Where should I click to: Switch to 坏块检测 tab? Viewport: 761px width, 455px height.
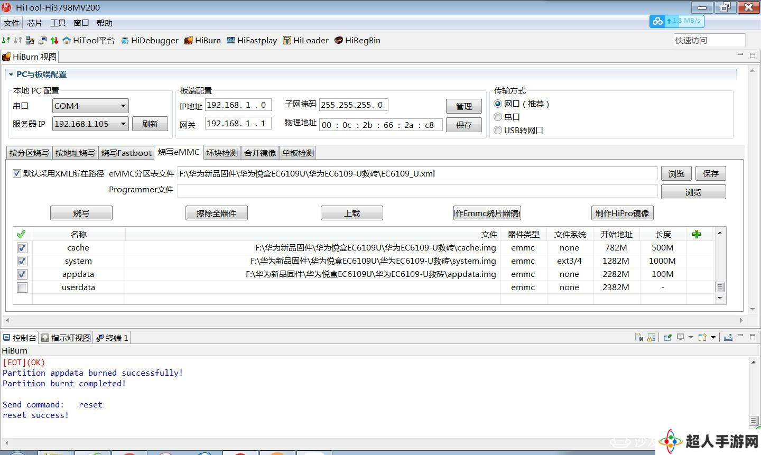pyautogui.click(x=222, y=153)
